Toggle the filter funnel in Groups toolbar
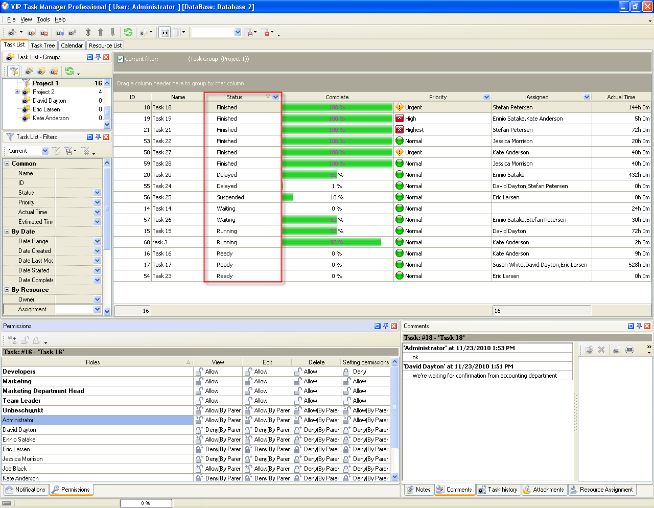The width and height of the screenshot is (654, 508). (14, 71)
